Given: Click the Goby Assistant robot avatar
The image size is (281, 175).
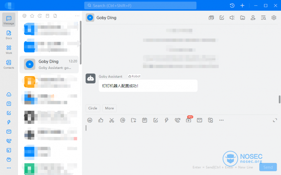Looking at the screenshot, I should pyautogui.click(x=90, y=78).
